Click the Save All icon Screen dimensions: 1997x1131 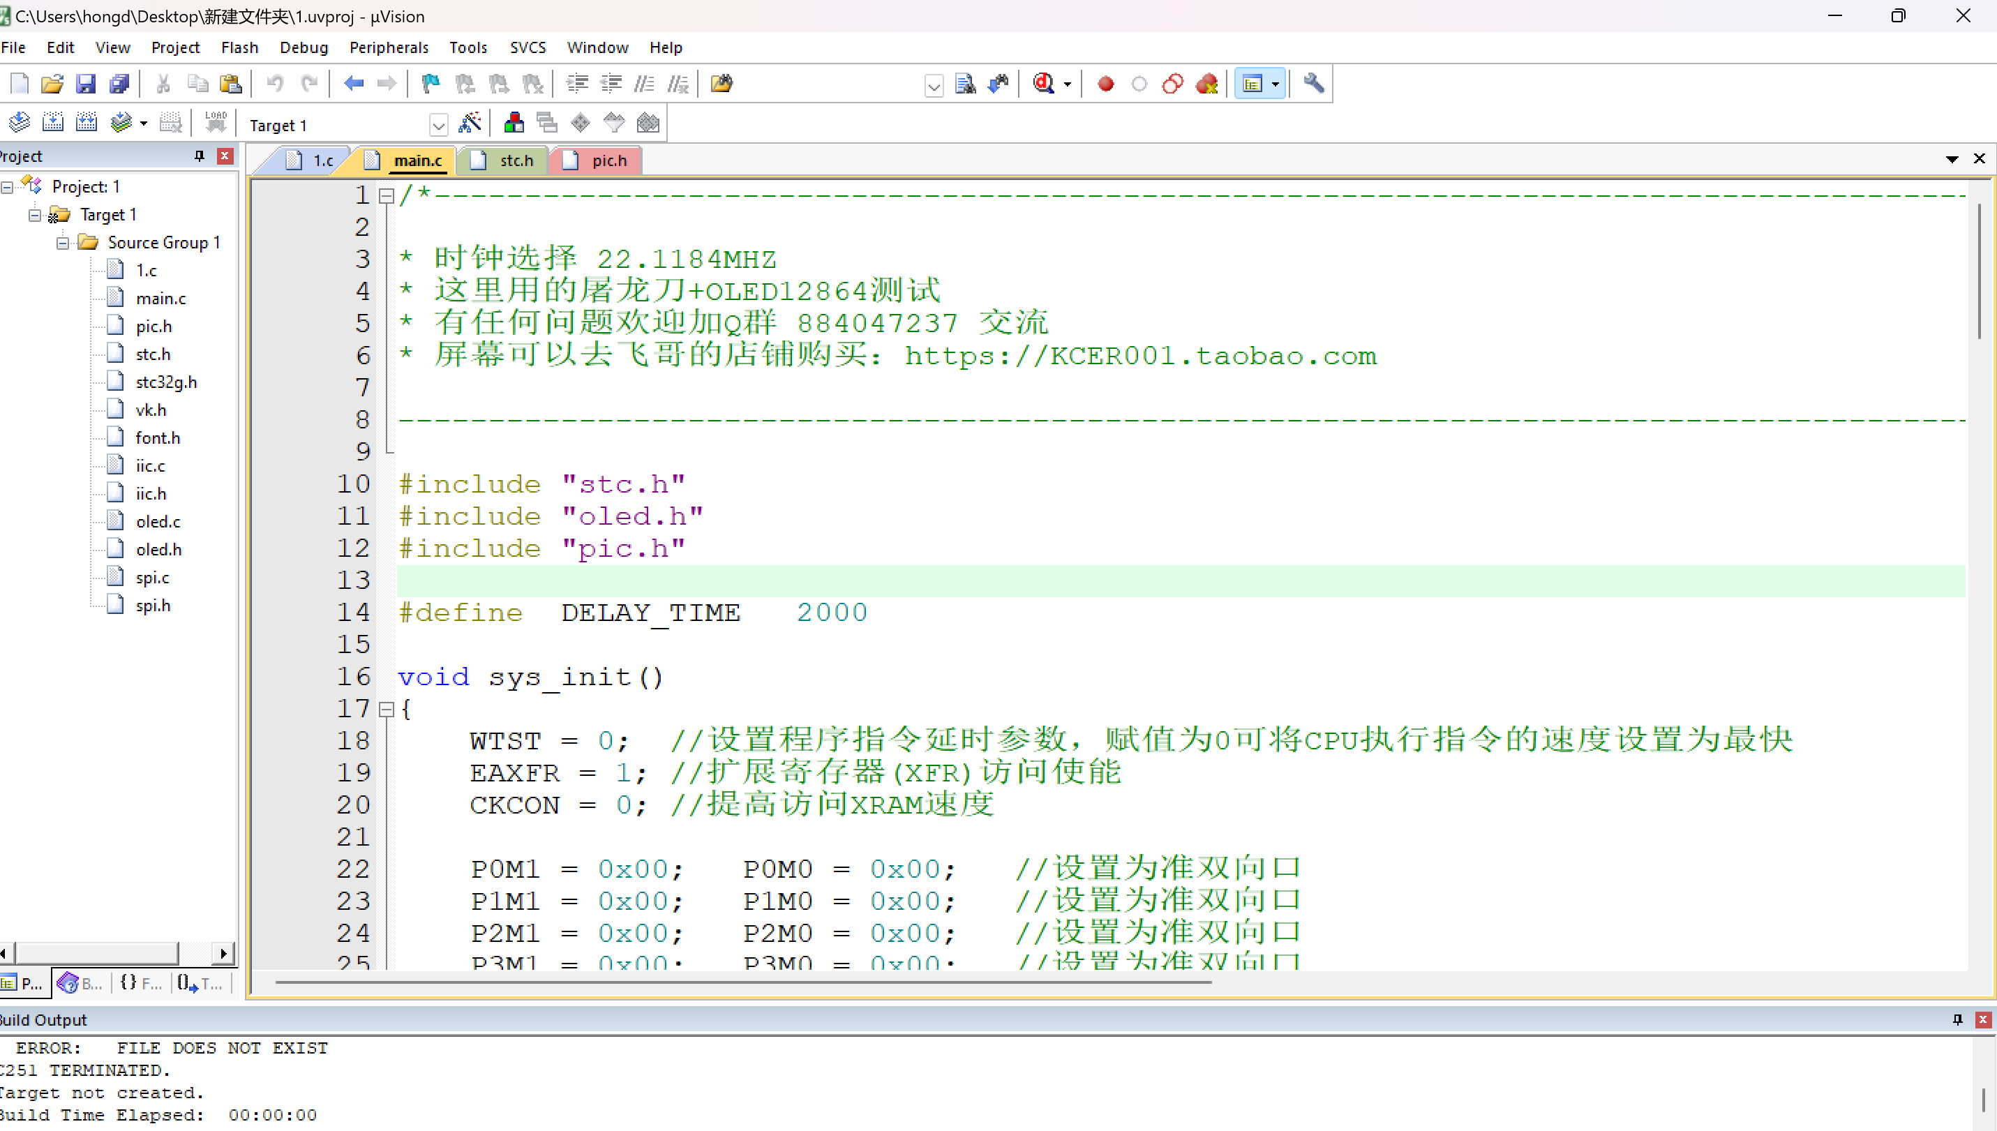119,84
